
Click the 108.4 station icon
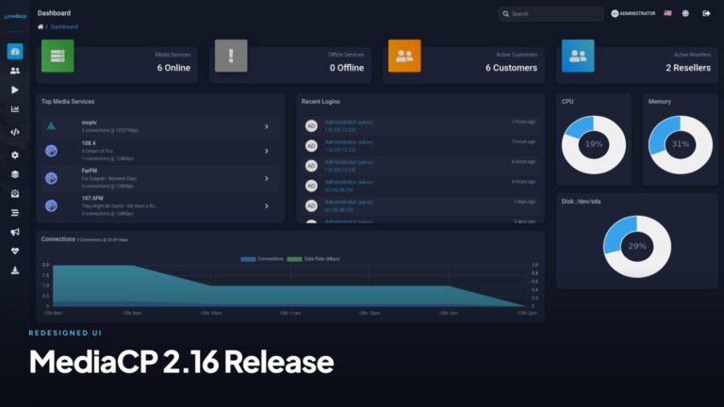pyautogui.click(x=51, y=151)
